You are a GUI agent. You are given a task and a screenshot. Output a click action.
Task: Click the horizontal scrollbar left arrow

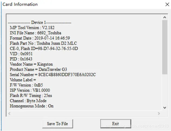coord(9,114)
